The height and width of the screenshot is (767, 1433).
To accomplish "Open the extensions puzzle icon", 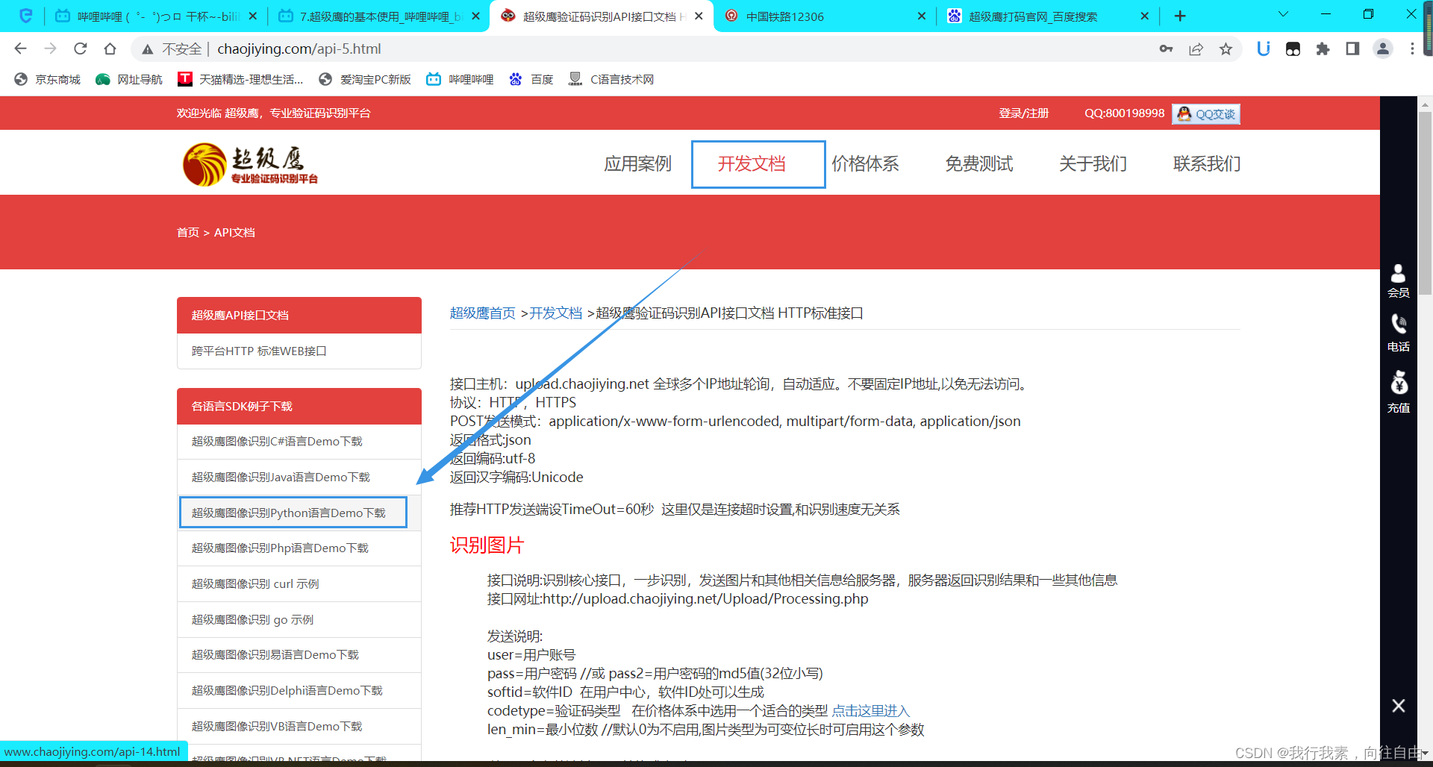I will [x=1323, y=48].
